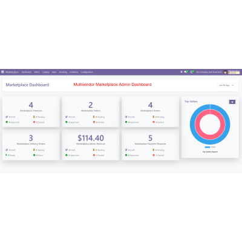Click the Approved check icon in Marketplace Sellers

[x=67, y=122]
